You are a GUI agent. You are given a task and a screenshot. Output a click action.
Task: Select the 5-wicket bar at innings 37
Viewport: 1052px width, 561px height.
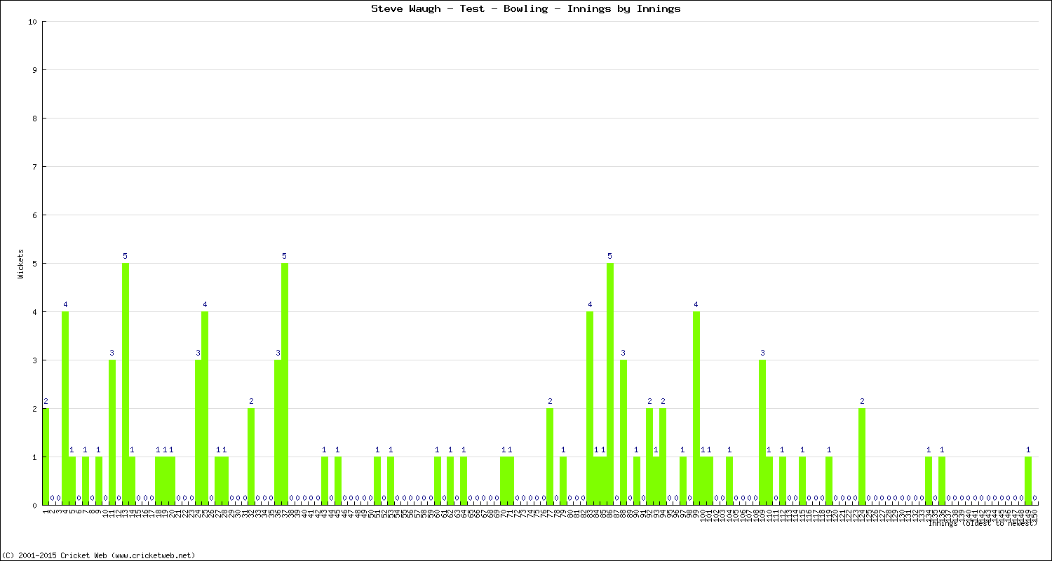coord(285,384)
